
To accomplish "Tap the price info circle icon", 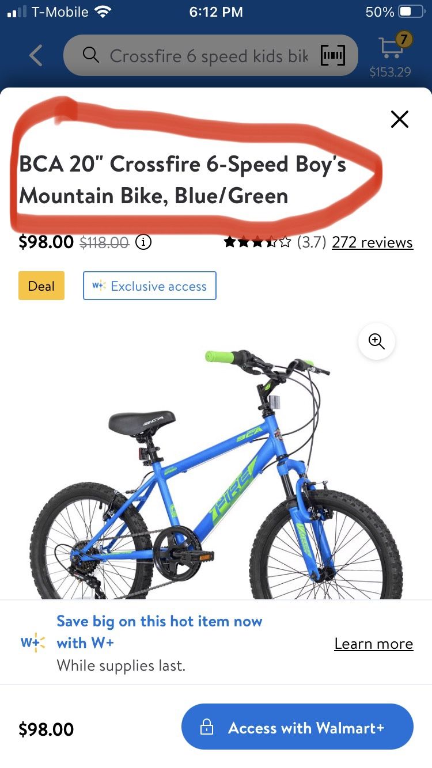I will [x=143, y=242].
